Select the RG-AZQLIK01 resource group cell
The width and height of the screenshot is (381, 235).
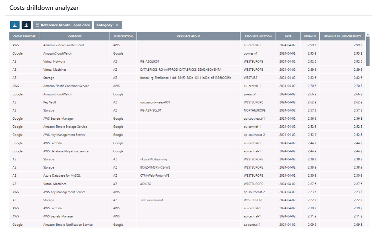click(x=150, y=62)
